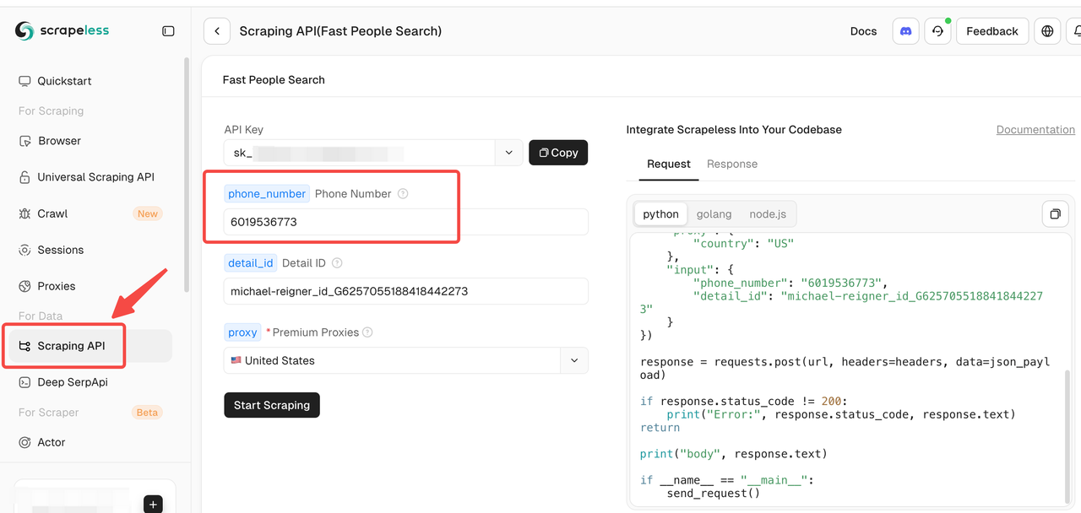Focus the Detail ID input field
1081x513 pixels.
(405, 291)
